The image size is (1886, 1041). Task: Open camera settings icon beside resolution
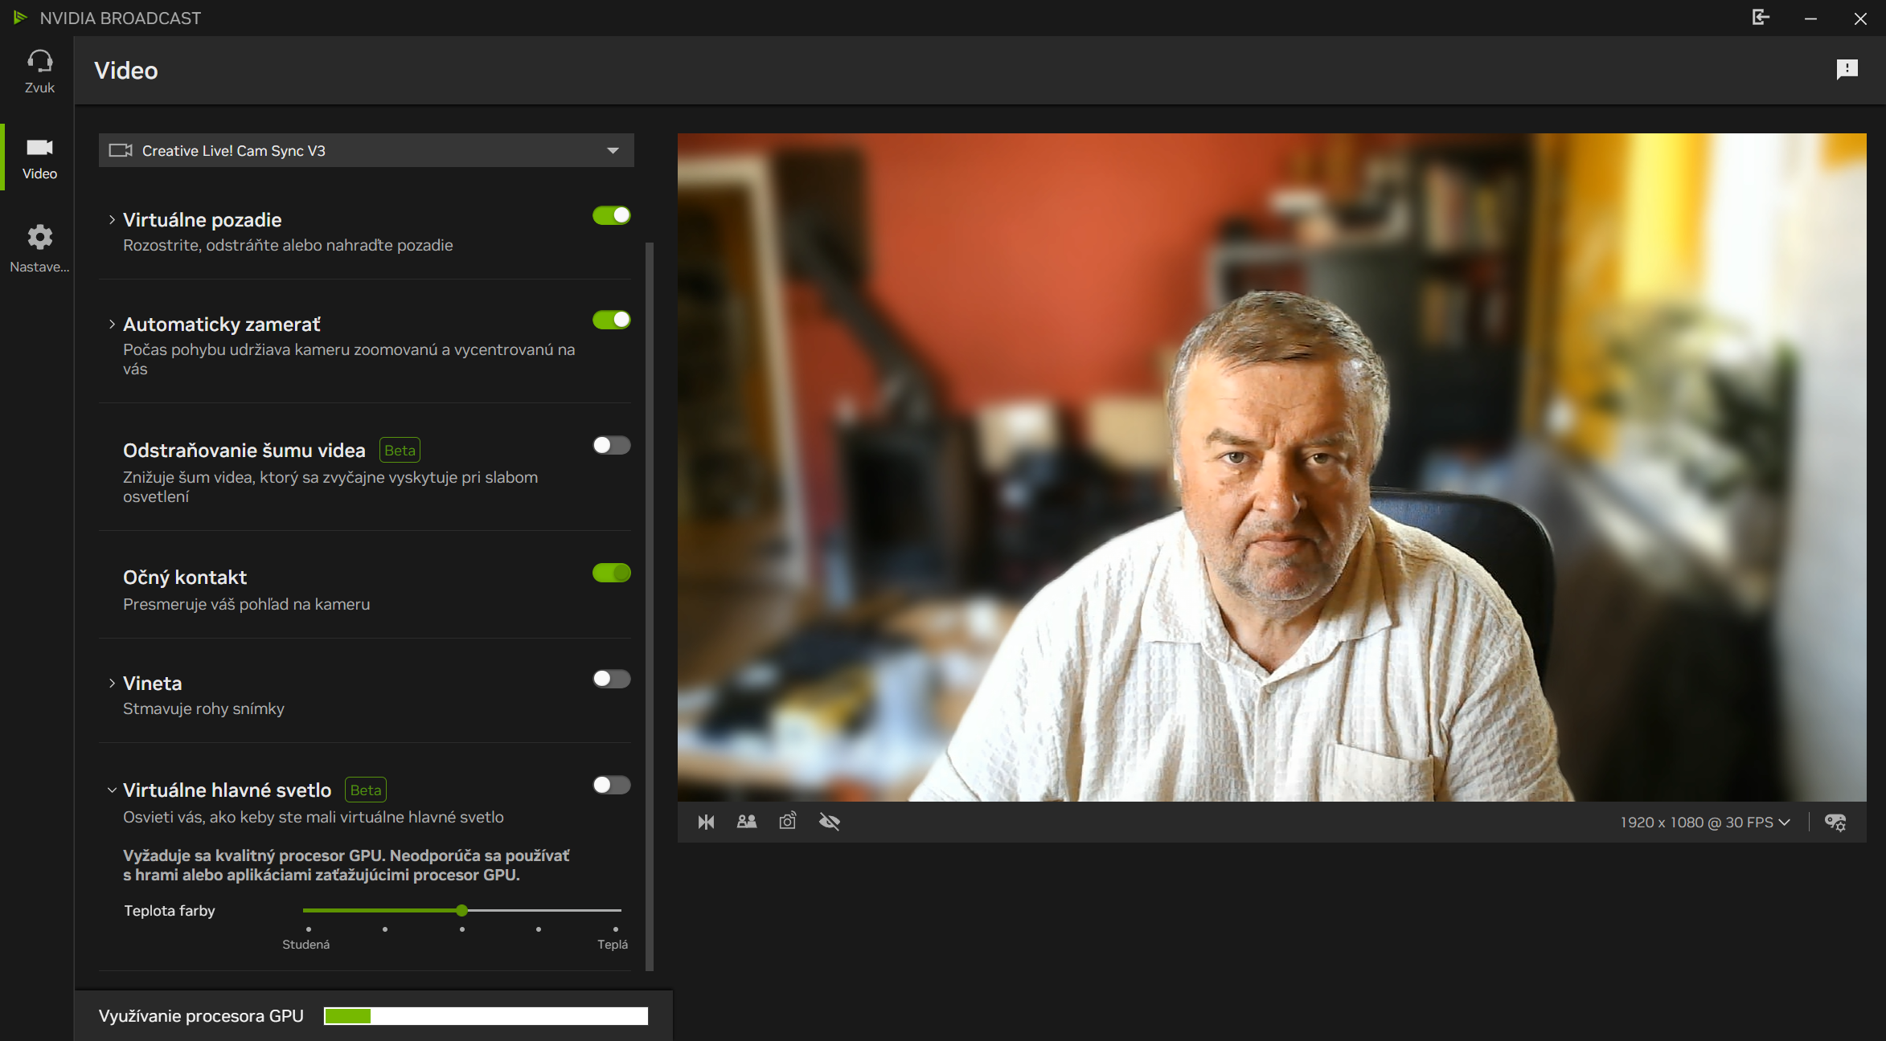[x=1835, y=823]
